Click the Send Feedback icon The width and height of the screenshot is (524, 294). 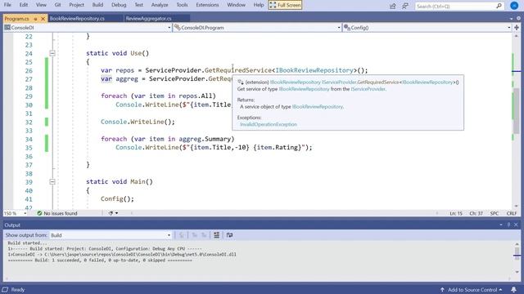(405, 6)
